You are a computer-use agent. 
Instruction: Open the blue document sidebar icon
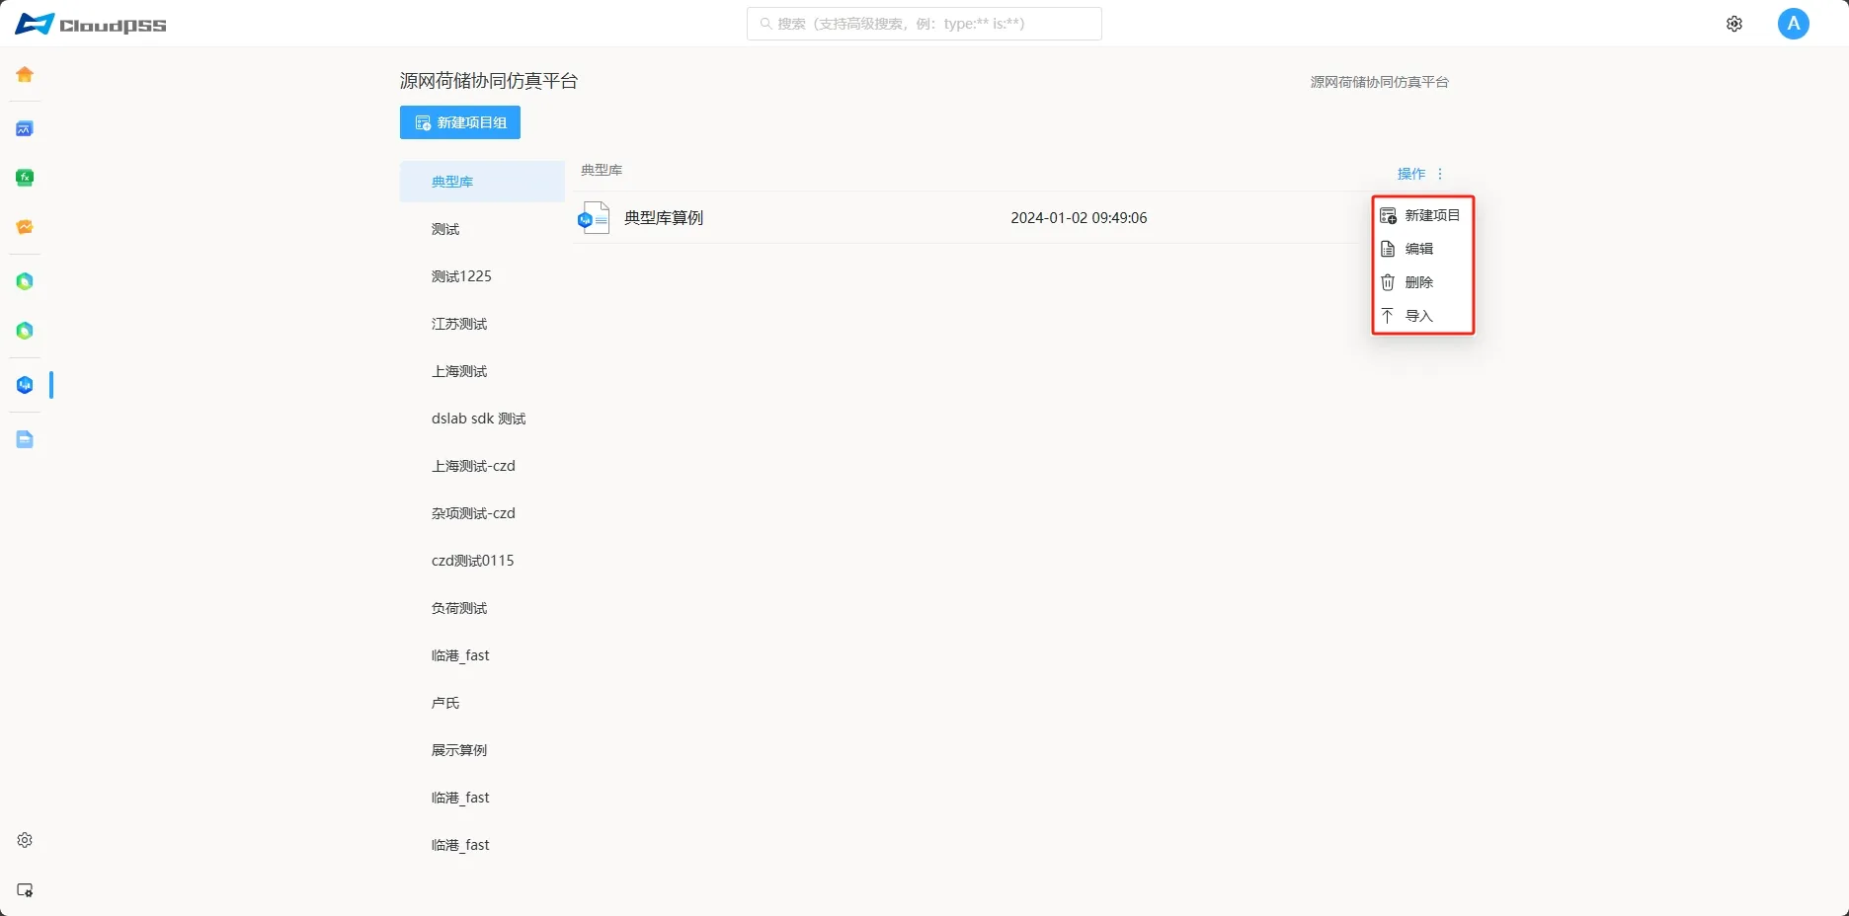pos(25,439)
